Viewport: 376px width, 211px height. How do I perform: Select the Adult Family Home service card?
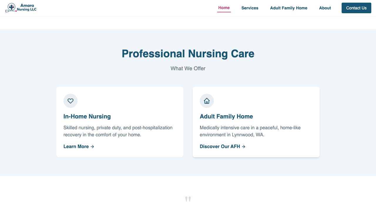[256, 122]
